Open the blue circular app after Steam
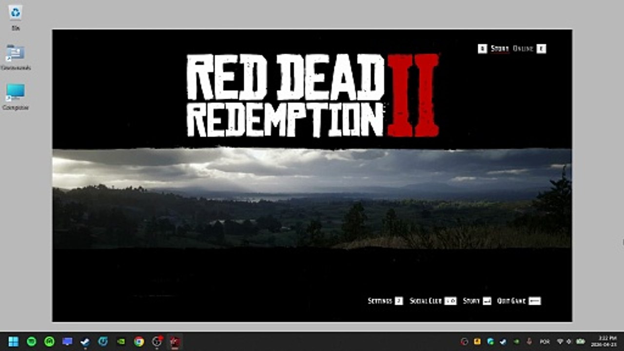This screenshot has height=351, width=624. tap(103, 341)
